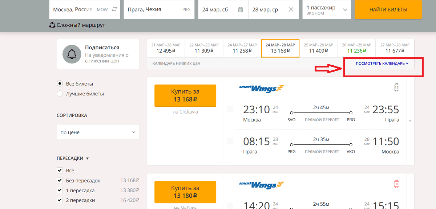The height and width of the screenshot is (209, 436).
Task: Click the 16 420₽ two-transfer price
Action: [x=130, y=200]
